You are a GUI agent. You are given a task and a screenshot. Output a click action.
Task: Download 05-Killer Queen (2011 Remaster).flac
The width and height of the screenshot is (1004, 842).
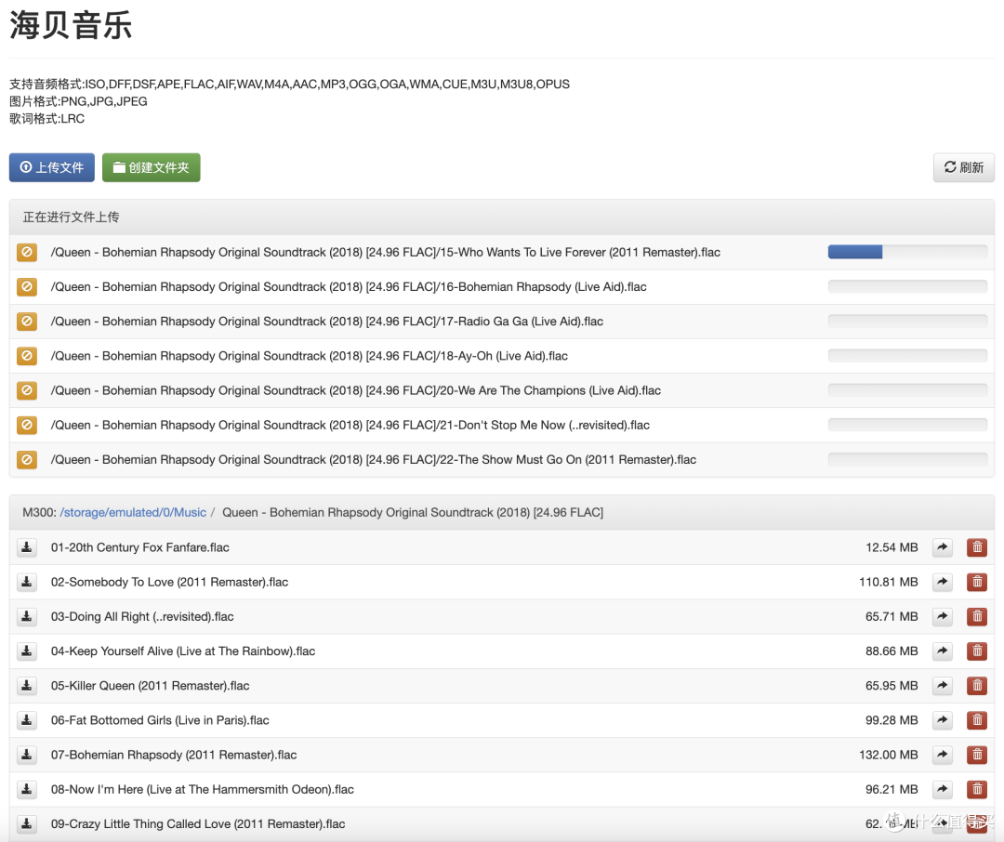pyautogui.click(x=27, y=686)
